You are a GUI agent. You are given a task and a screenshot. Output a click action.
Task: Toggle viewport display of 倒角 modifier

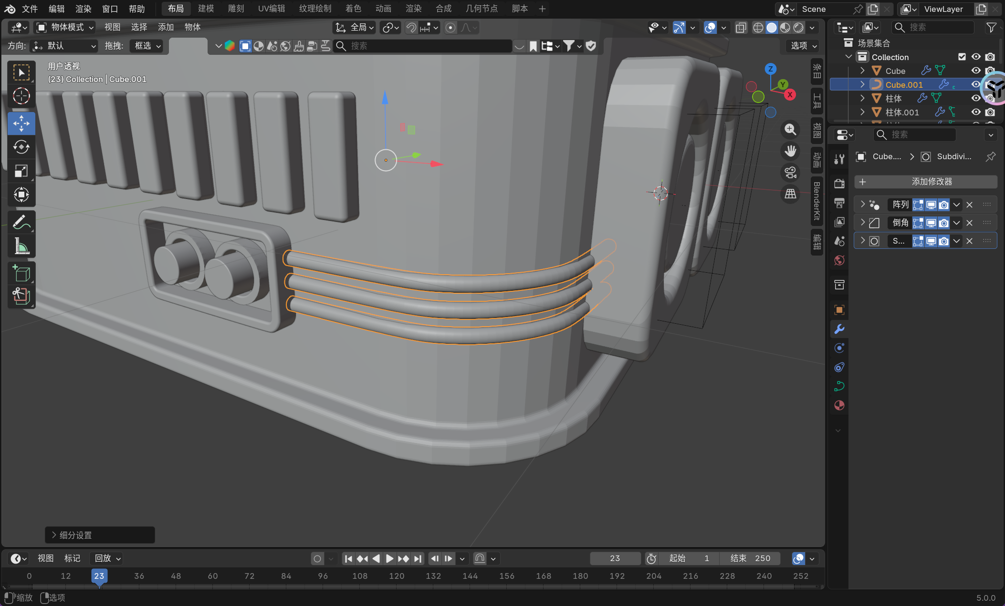[x=931, y=223]
